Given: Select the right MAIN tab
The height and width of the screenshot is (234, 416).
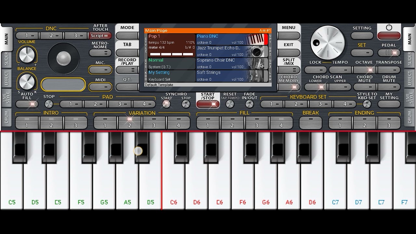Looking at the screenshot, I should click(x=409, y=39).
